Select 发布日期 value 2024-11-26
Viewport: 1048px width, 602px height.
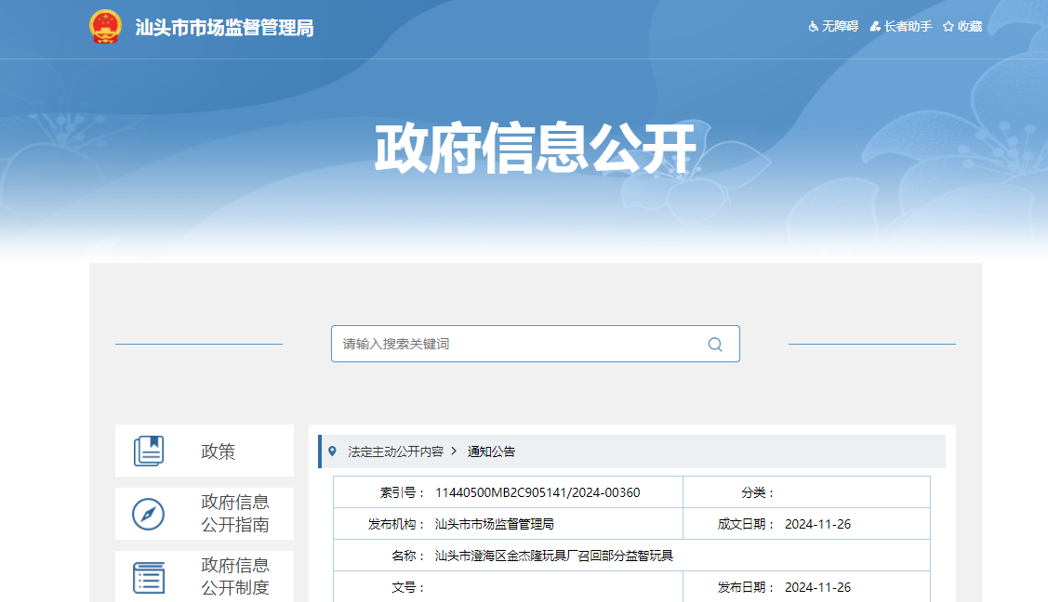[x=818, y=587]
